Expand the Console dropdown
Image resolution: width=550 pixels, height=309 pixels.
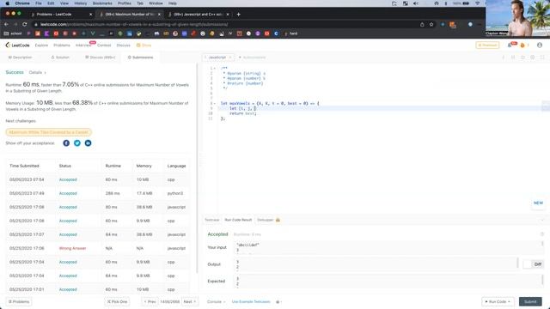coord(216,301)
